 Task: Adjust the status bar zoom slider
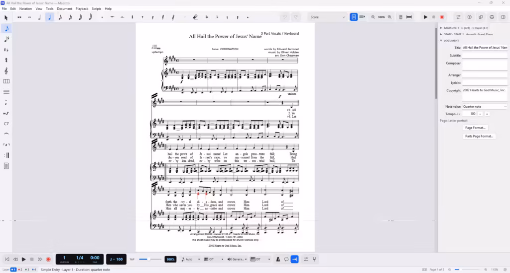coord(468,270)
